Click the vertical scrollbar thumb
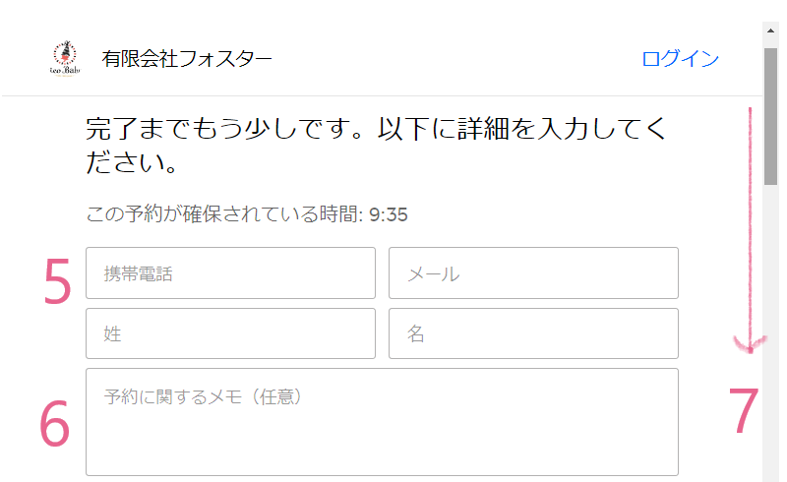The width and height of the screenshot is (787, 482). click(x=770, y=116)
